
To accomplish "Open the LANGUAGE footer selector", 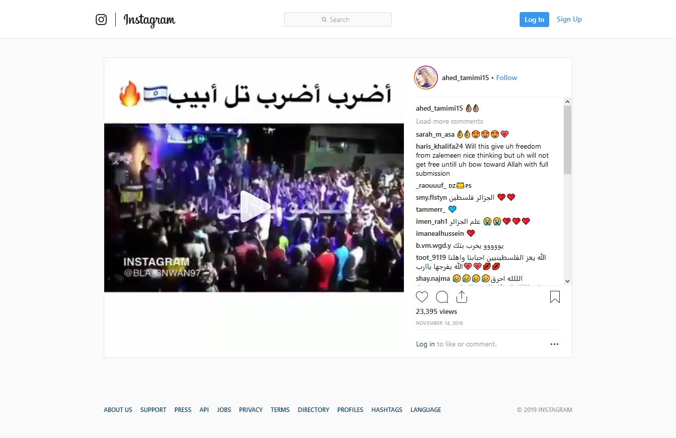I will [x=425, y=409].
